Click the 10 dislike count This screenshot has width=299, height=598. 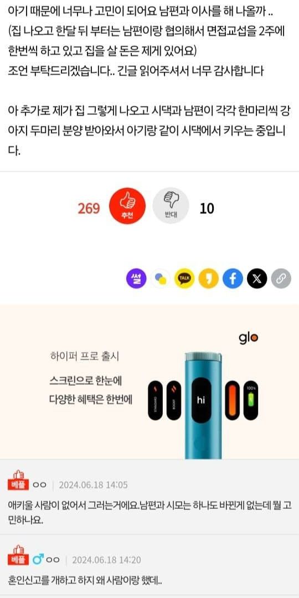(207, 209)
